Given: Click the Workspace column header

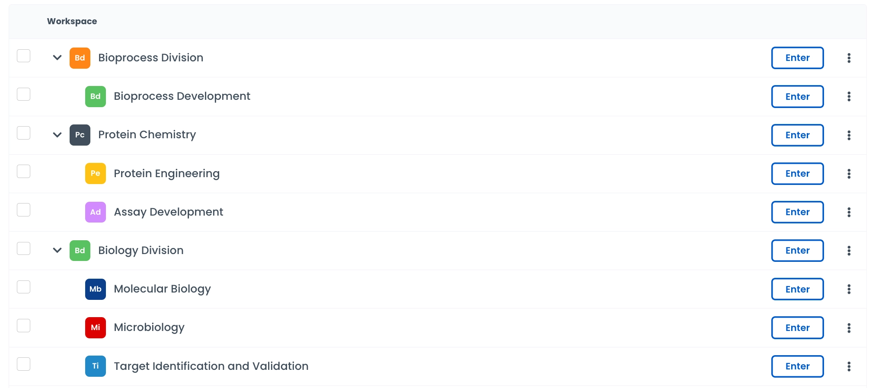Looking at the screenshot, I should [72, 21].
